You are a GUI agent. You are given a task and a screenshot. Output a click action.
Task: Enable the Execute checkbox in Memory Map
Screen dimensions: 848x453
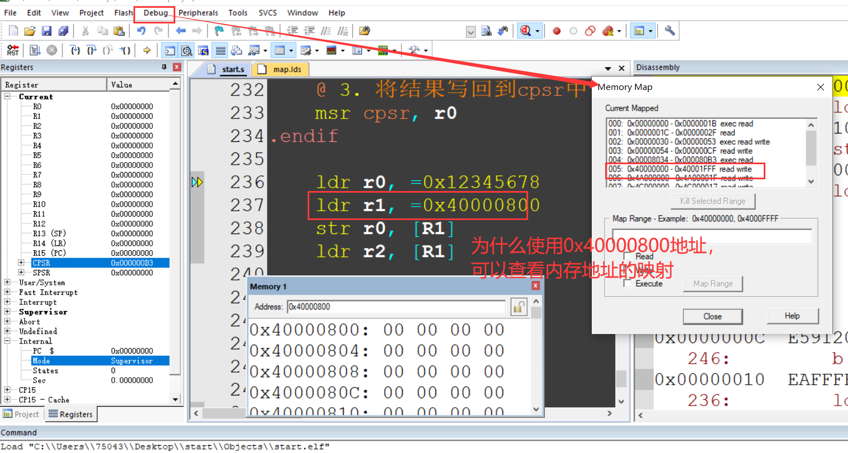[x=627, y=283]
